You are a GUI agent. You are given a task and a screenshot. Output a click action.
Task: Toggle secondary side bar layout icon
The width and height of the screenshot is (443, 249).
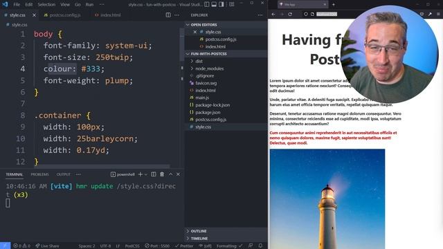tap(221, 4)
